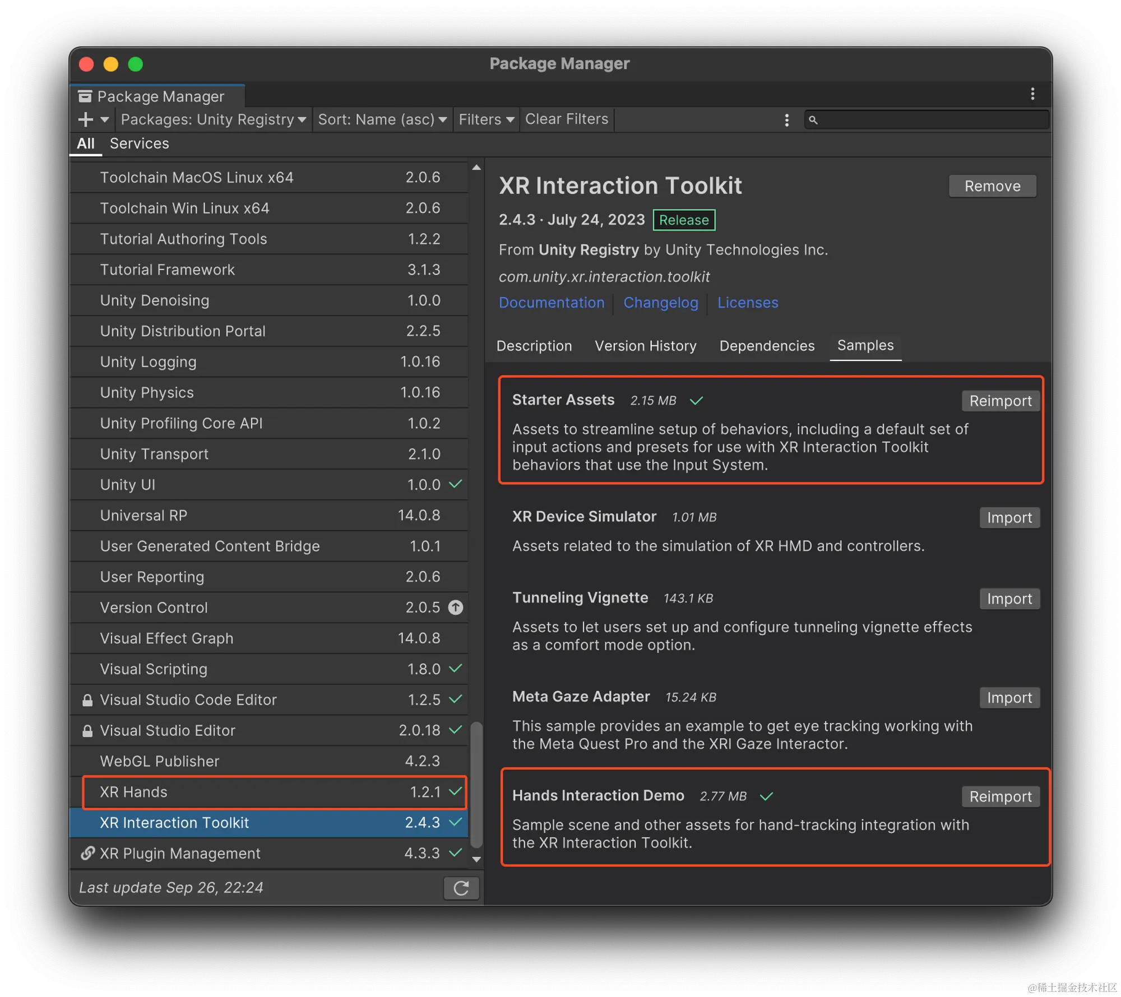Select User Generated Content Bridge package
The height and width of the screenshot is (997, 1121).
pyautogui.click(x=269, y=546)
